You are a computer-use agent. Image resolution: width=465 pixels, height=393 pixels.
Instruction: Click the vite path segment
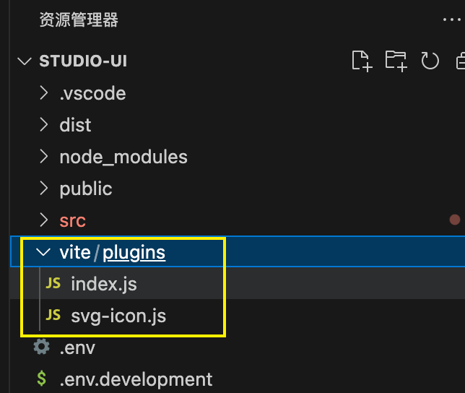click(x=75, y=252)
